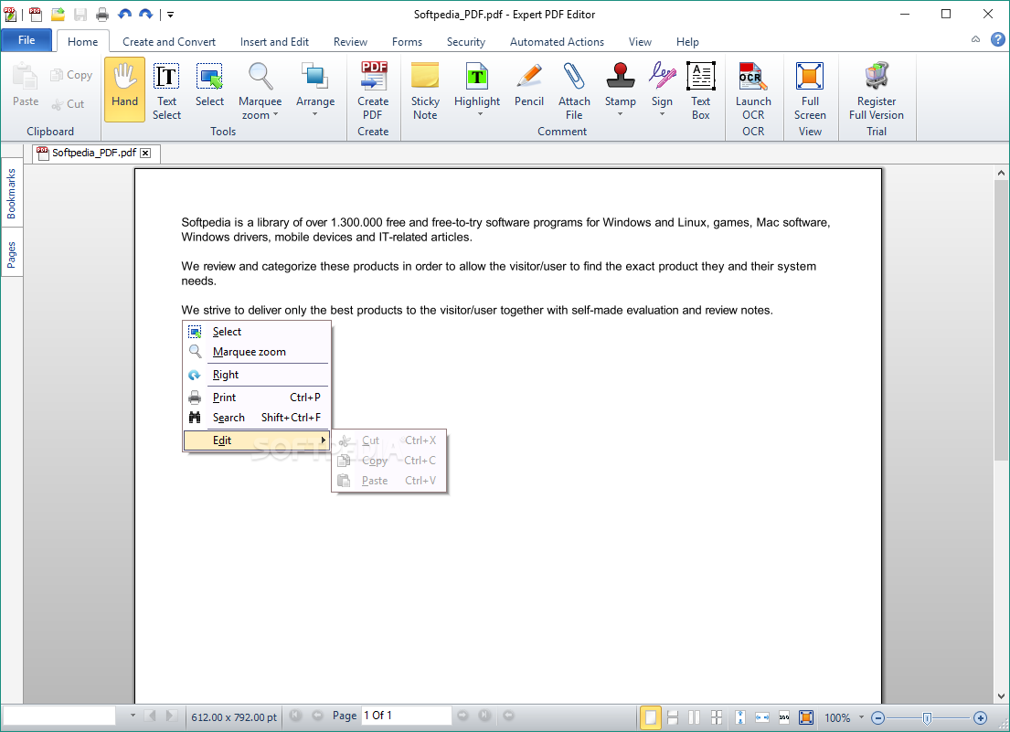
Task: Click the new PDF icon in title bar
Action: click(36, 14)
